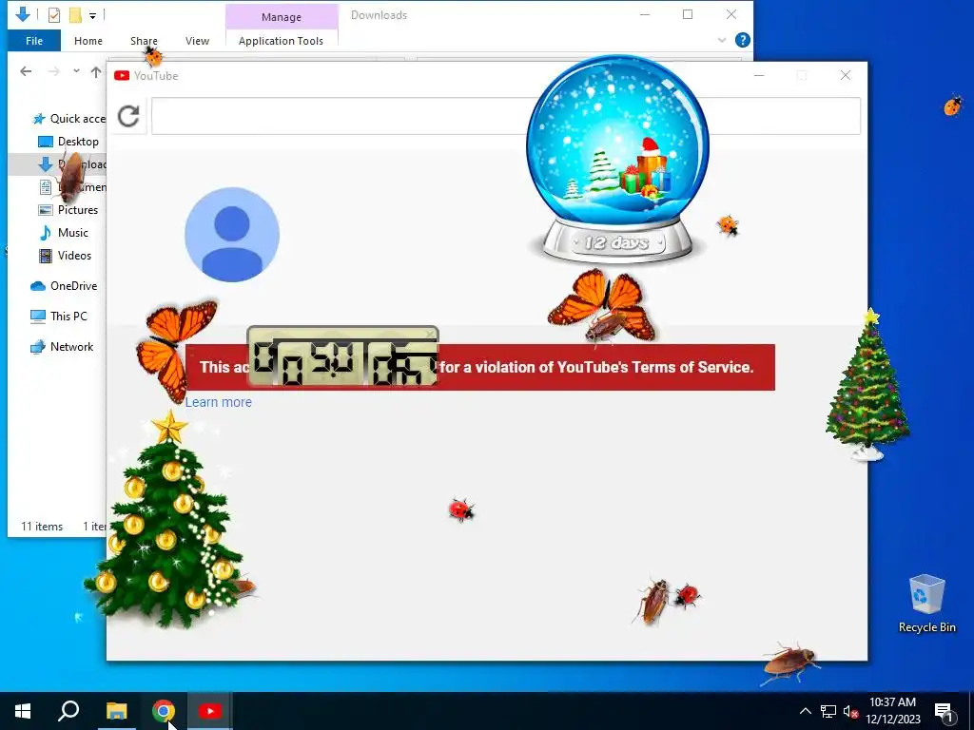Image resolution: width=974 pixels, height=730 pixels.
Task: Launch Google Chrome from taskbar
Action: tap(164, 711)
